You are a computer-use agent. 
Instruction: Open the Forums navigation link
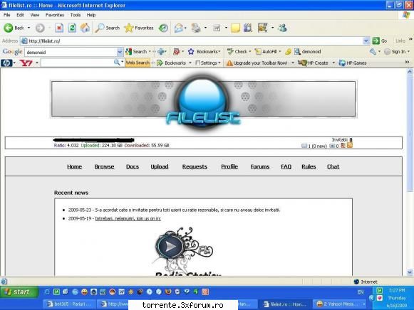click(x=260, y=166)
